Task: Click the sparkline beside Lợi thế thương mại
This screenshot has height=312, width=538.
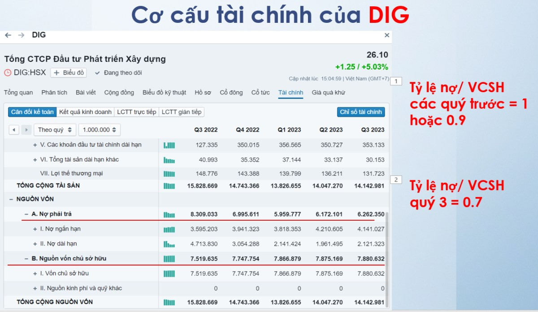Action: 169,174
